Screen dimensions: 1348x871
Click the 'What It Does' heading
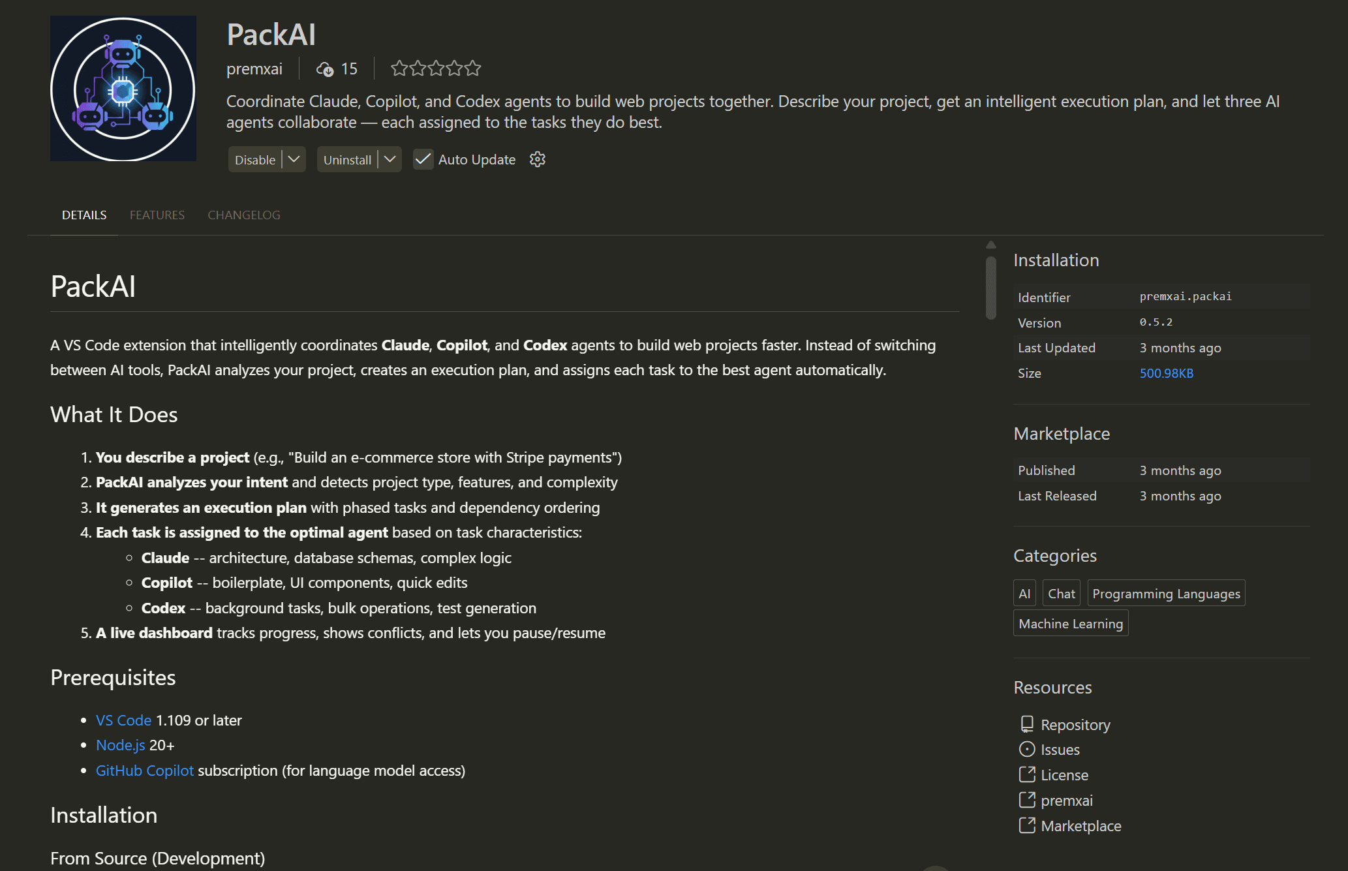tap(114, 414)
